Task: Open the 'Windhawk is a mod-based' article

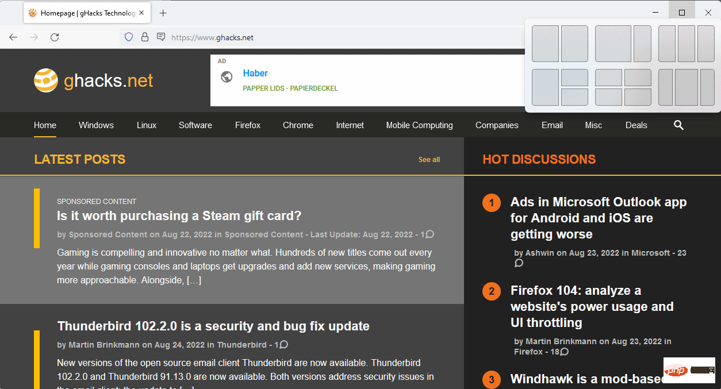Action: click(x=586, y=379)
